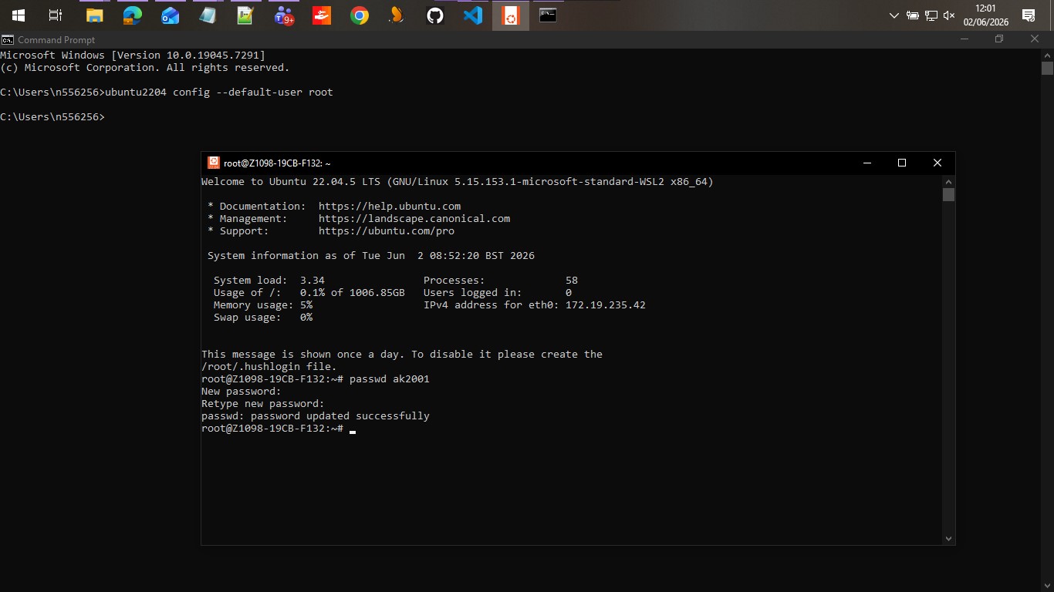Open Visual Studio Code from the taskbar
Screen dimensions: 1054x592
coord(473,15)
